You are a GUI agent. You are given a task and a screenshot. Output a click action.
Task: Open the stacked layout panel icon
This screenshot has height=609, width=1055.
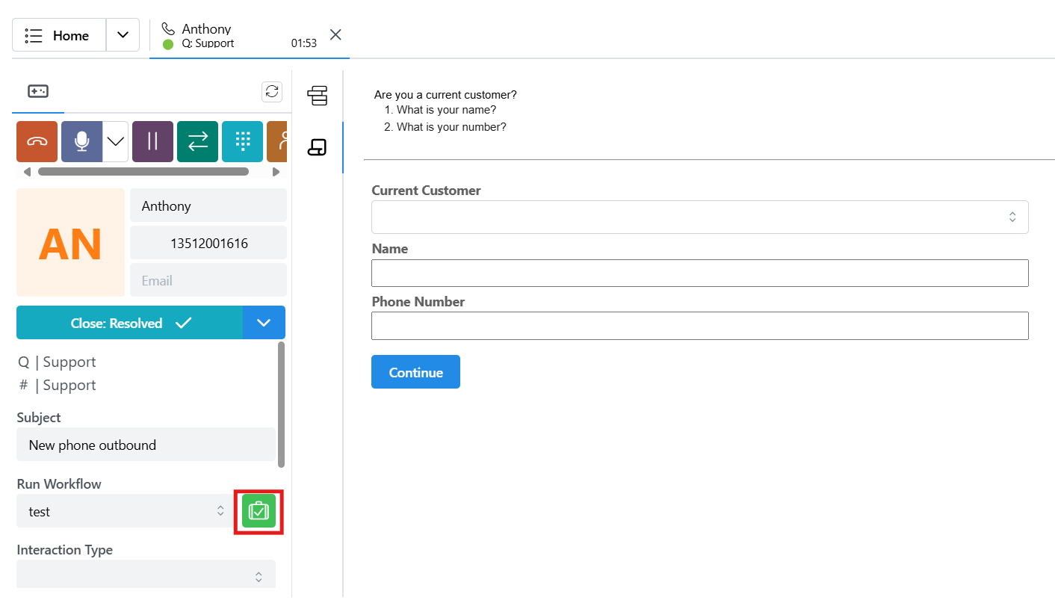[318, 96]
